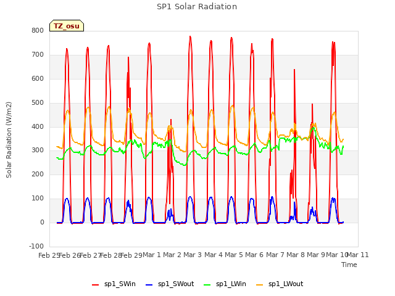Image resolution: width=395 pixels, height=296 pixels.
Task: Click the -100 y-axis tick label
Action: 36,246
